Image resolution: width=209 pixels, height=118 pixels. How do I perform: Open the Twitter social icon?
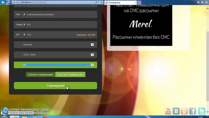coord(201,111)
